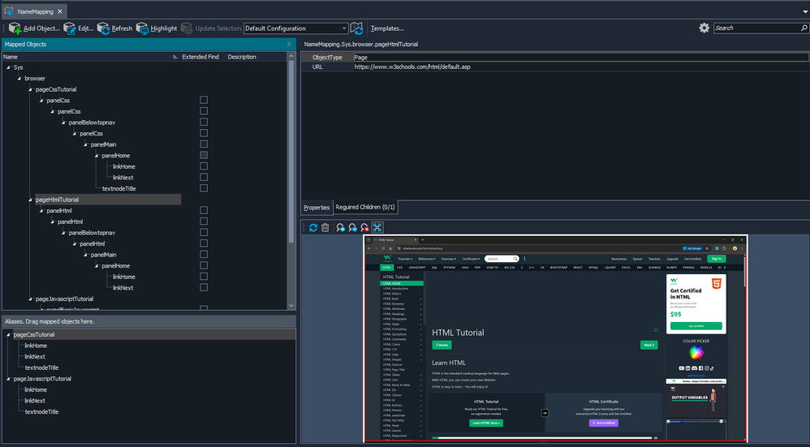Open the Default Configuration dropdown
This screenshot has width=810, height=447.
pos(344,28)
